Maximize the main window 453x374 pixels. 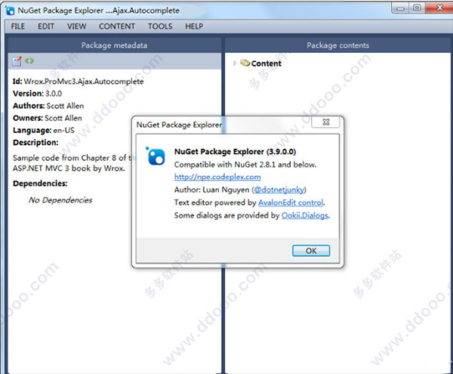coord(417,8)
